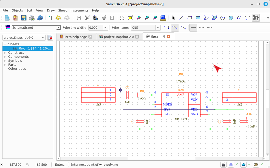The image size is (270, 168).
Task: Select the Text tool icon
Action: pos(247,18)
